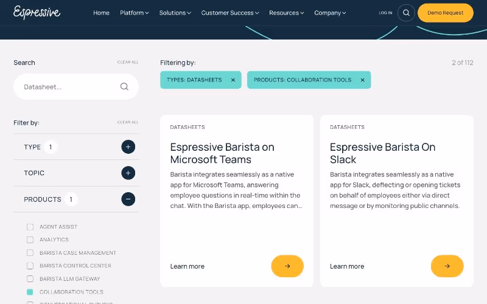487x304 pixels.
Task: Check the Barista Case Management checkbox
Action: pos(30,253)
